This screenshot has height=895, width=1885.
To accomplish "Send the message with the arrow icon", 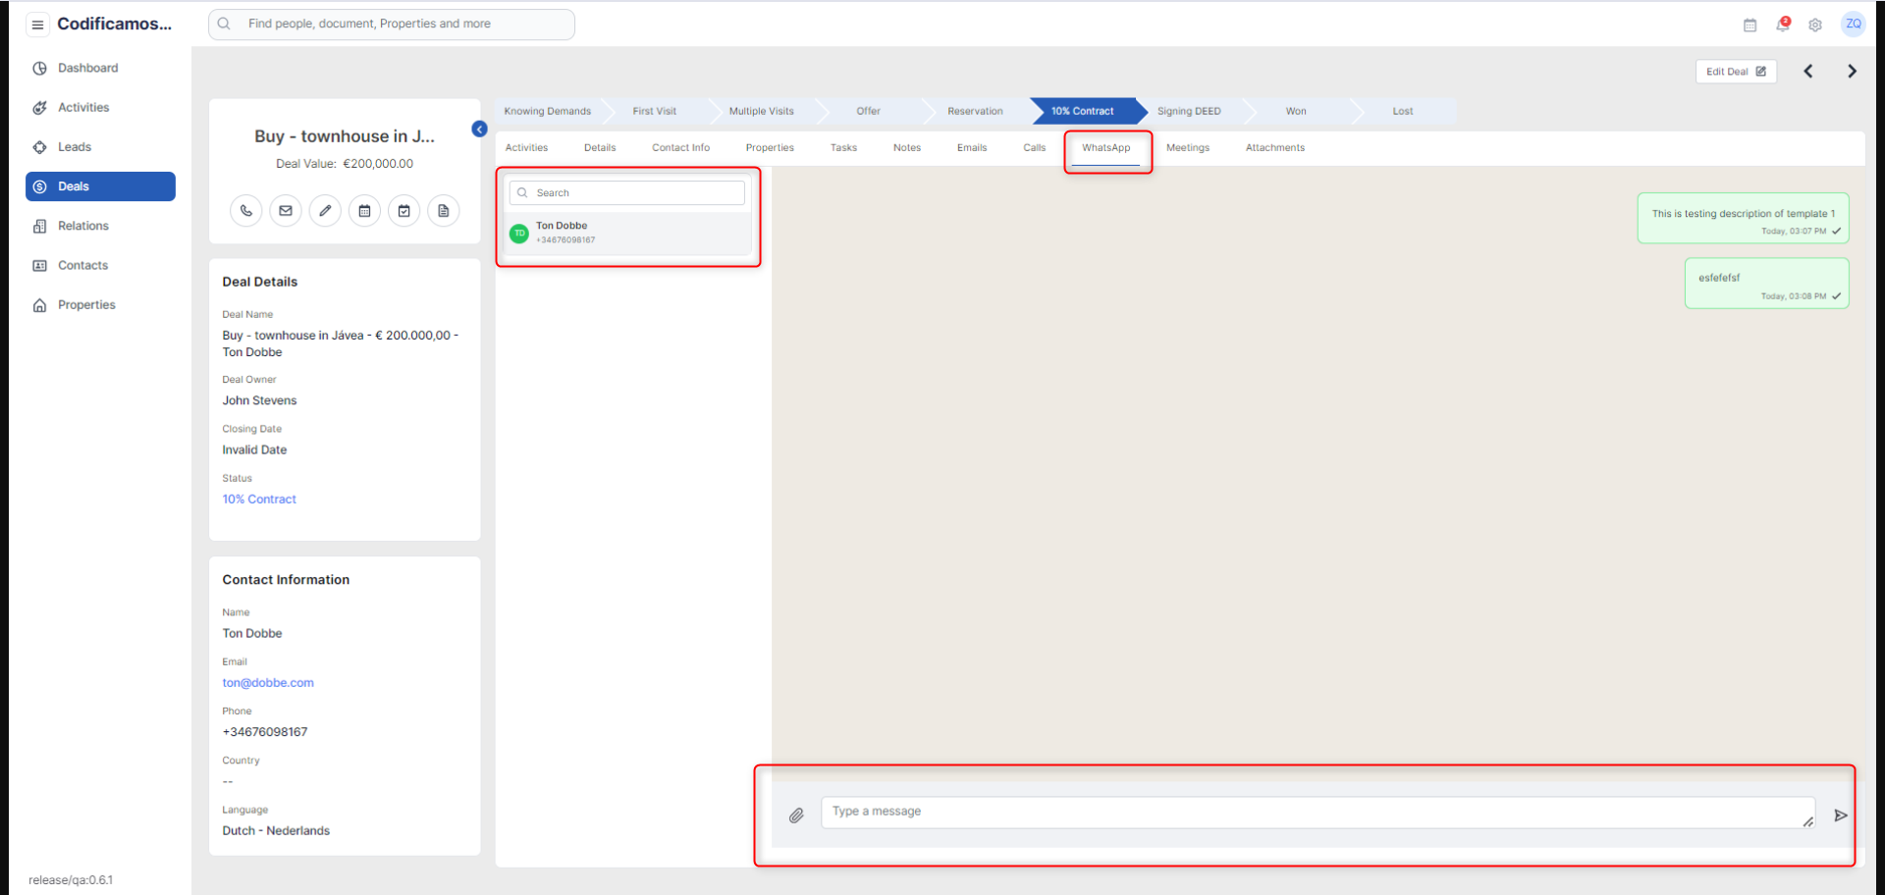I will click(x=1841, y=816).
